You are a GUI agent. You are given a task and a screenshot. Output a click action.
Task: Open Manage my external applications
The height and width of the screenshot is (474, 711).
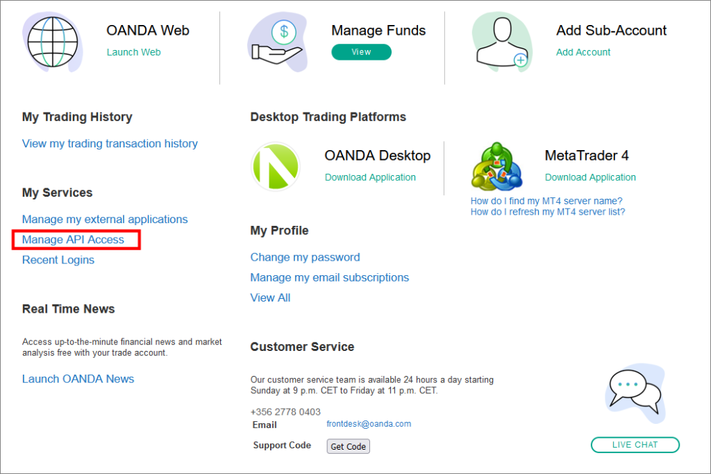(105, 220)
